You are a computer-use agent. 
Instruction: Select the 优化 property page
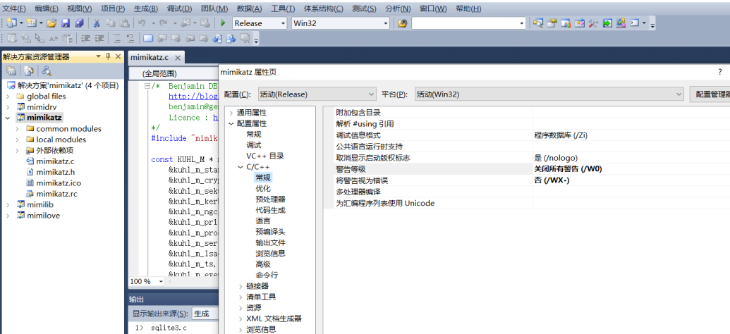tap(263, 188)
